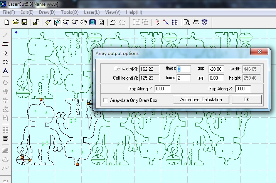The height and width of the screenshot is (183, 276).
Task: Click the X gap field showing -20.00
Action: pyautogui.click(x=216, y=69)
